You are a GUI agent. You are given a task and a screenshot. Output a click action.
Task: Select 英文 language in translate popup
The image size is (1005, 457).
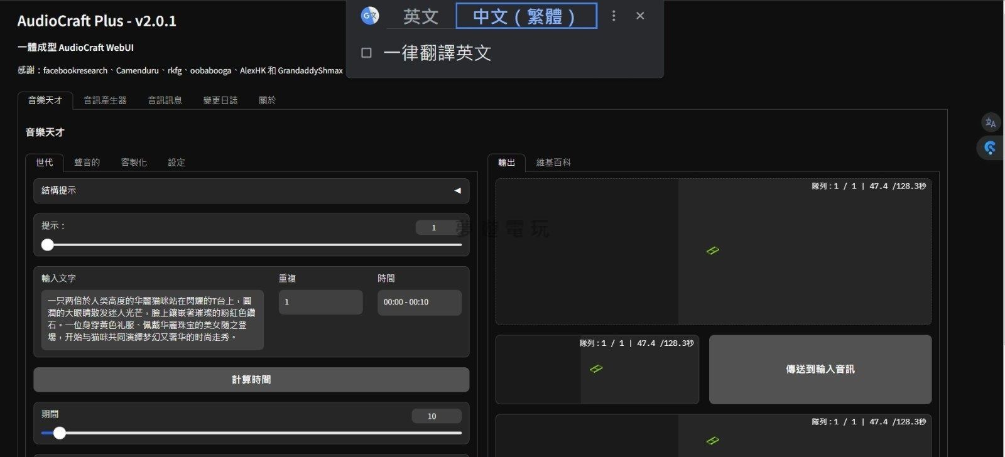pyautogui.click(x=420, y=16)
